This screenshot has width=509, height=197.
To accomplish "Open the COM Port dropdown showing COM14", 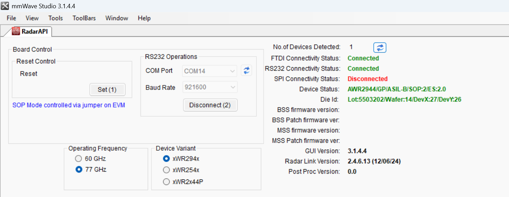I will 209,71.
